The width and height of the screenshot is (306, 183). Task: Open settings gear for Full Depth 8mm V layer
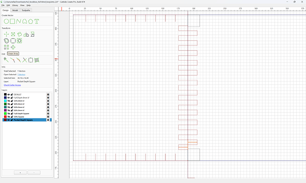[48, 98]
